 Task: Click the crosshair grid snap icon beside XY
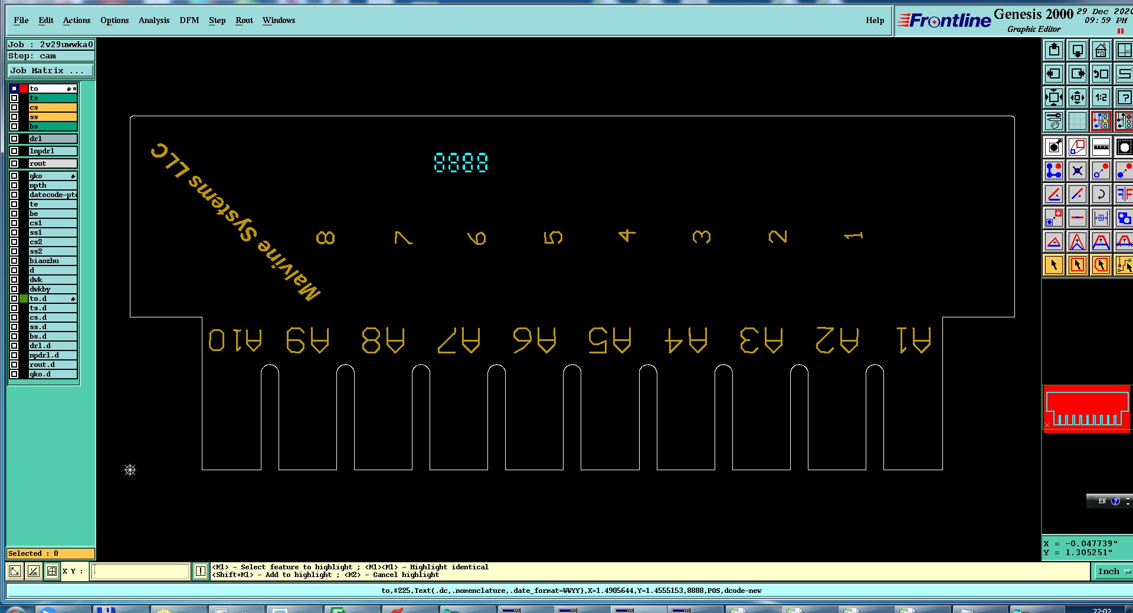(52, 571)
